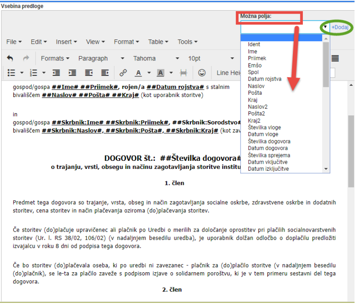Select Pošta2 from field list

(281, 114)
